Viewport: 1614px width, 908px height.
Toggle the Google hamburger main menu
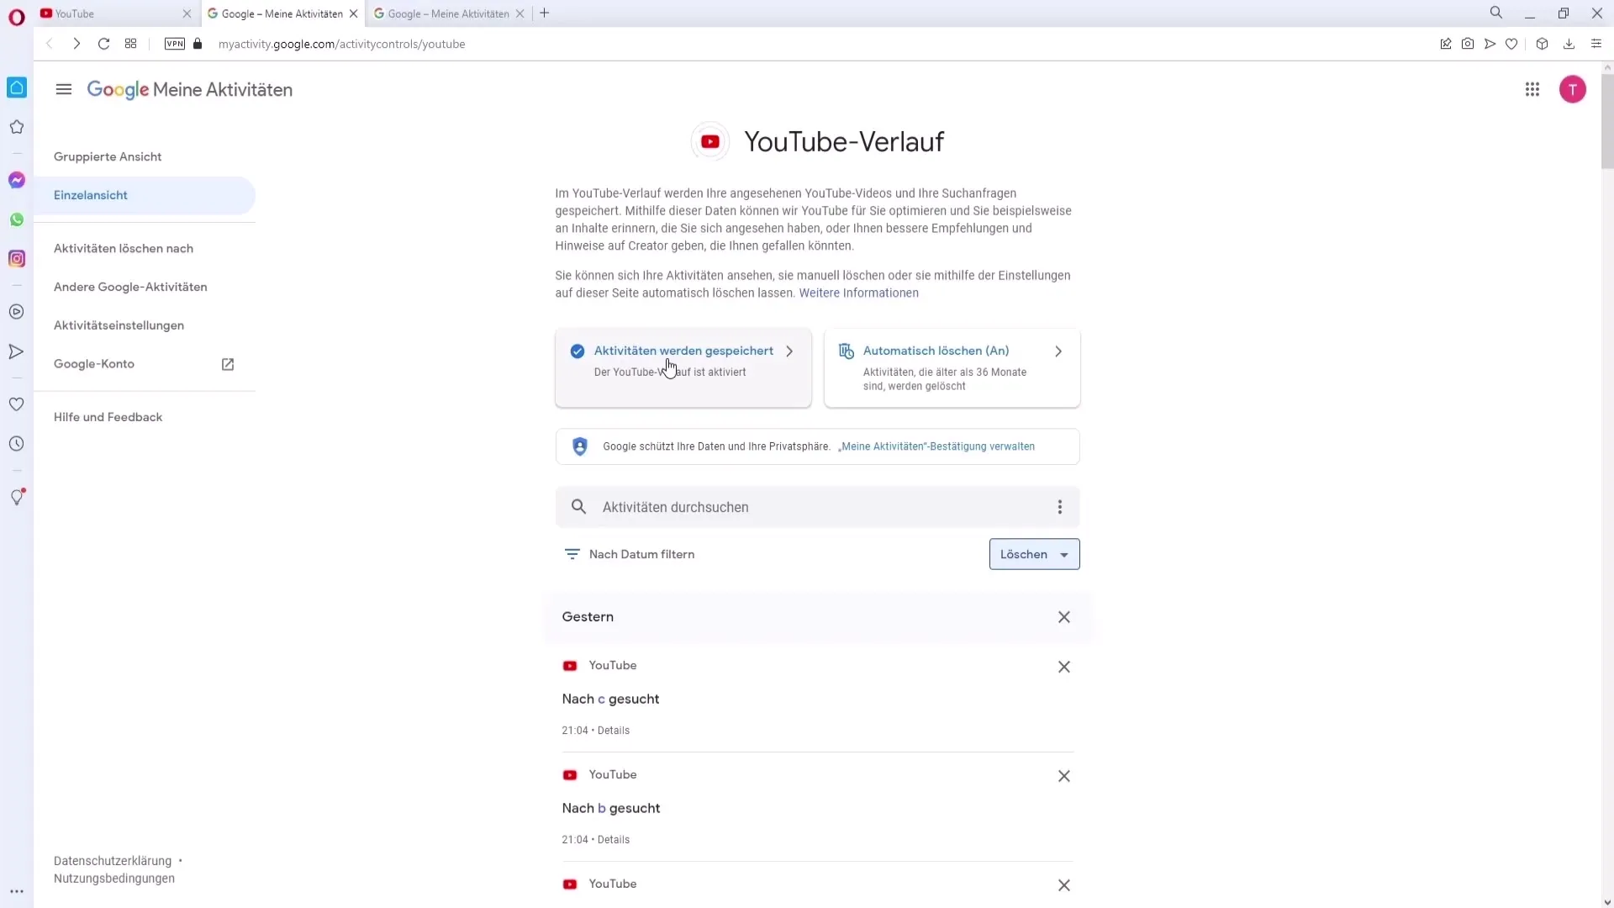point(64,89)
